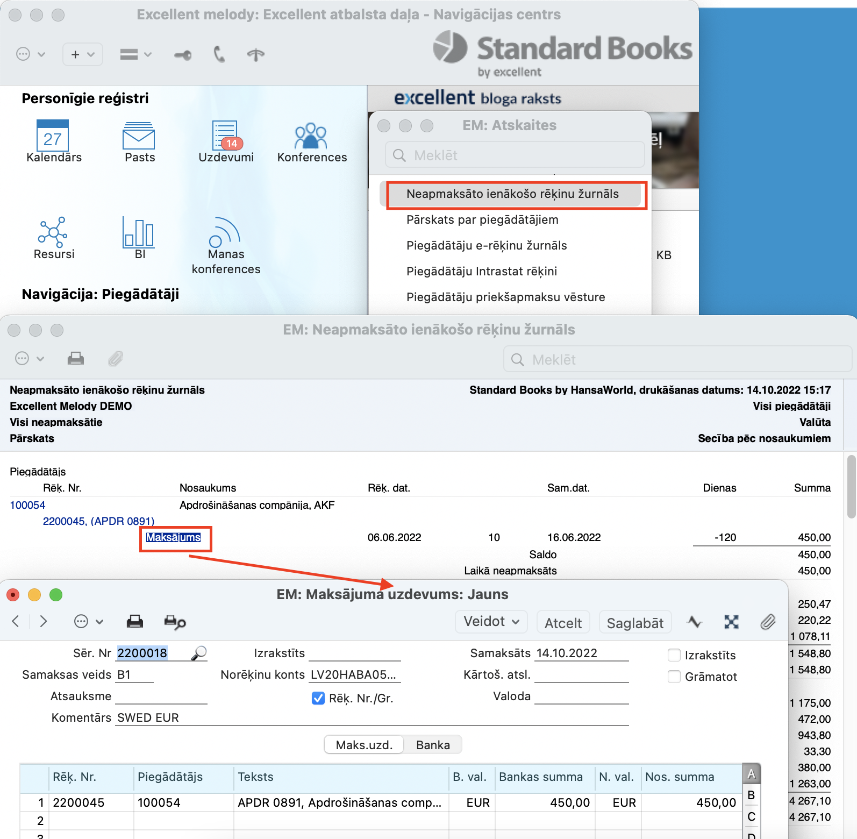Open the Kalendārs calendar icon

(x=53, y=136)
